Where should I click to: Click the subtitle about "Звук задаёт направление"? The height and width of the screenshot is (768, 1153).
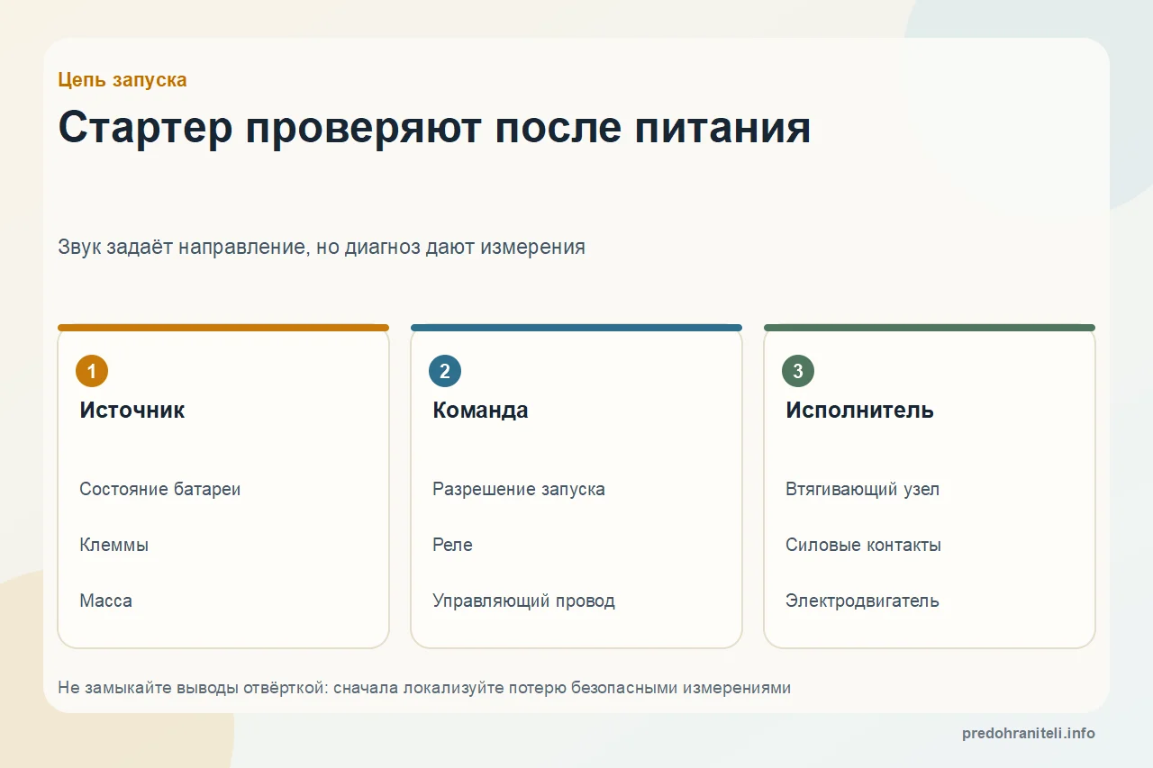click(322, 247)
